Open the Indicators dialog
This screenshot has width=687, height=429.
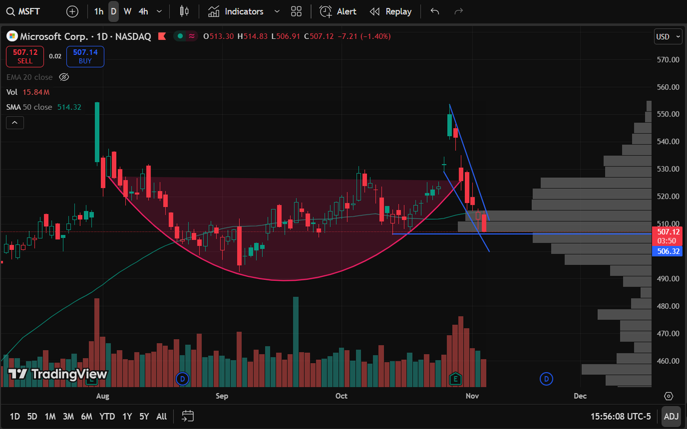(x=236, y=11)
